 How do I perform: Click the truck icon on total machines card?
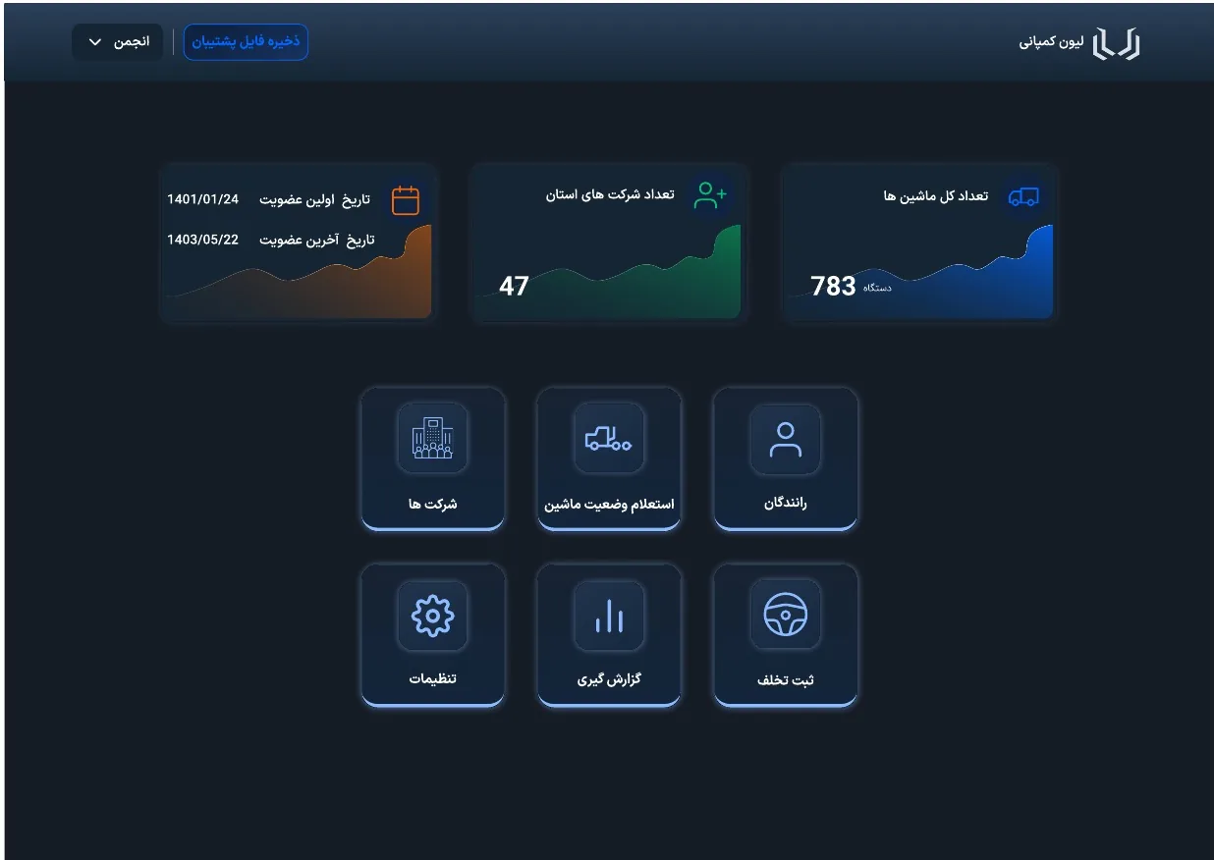coord(1023,196)
